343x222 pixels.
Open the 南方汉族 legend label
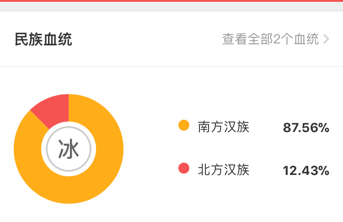pyautogui.click(x=223, y=127)
